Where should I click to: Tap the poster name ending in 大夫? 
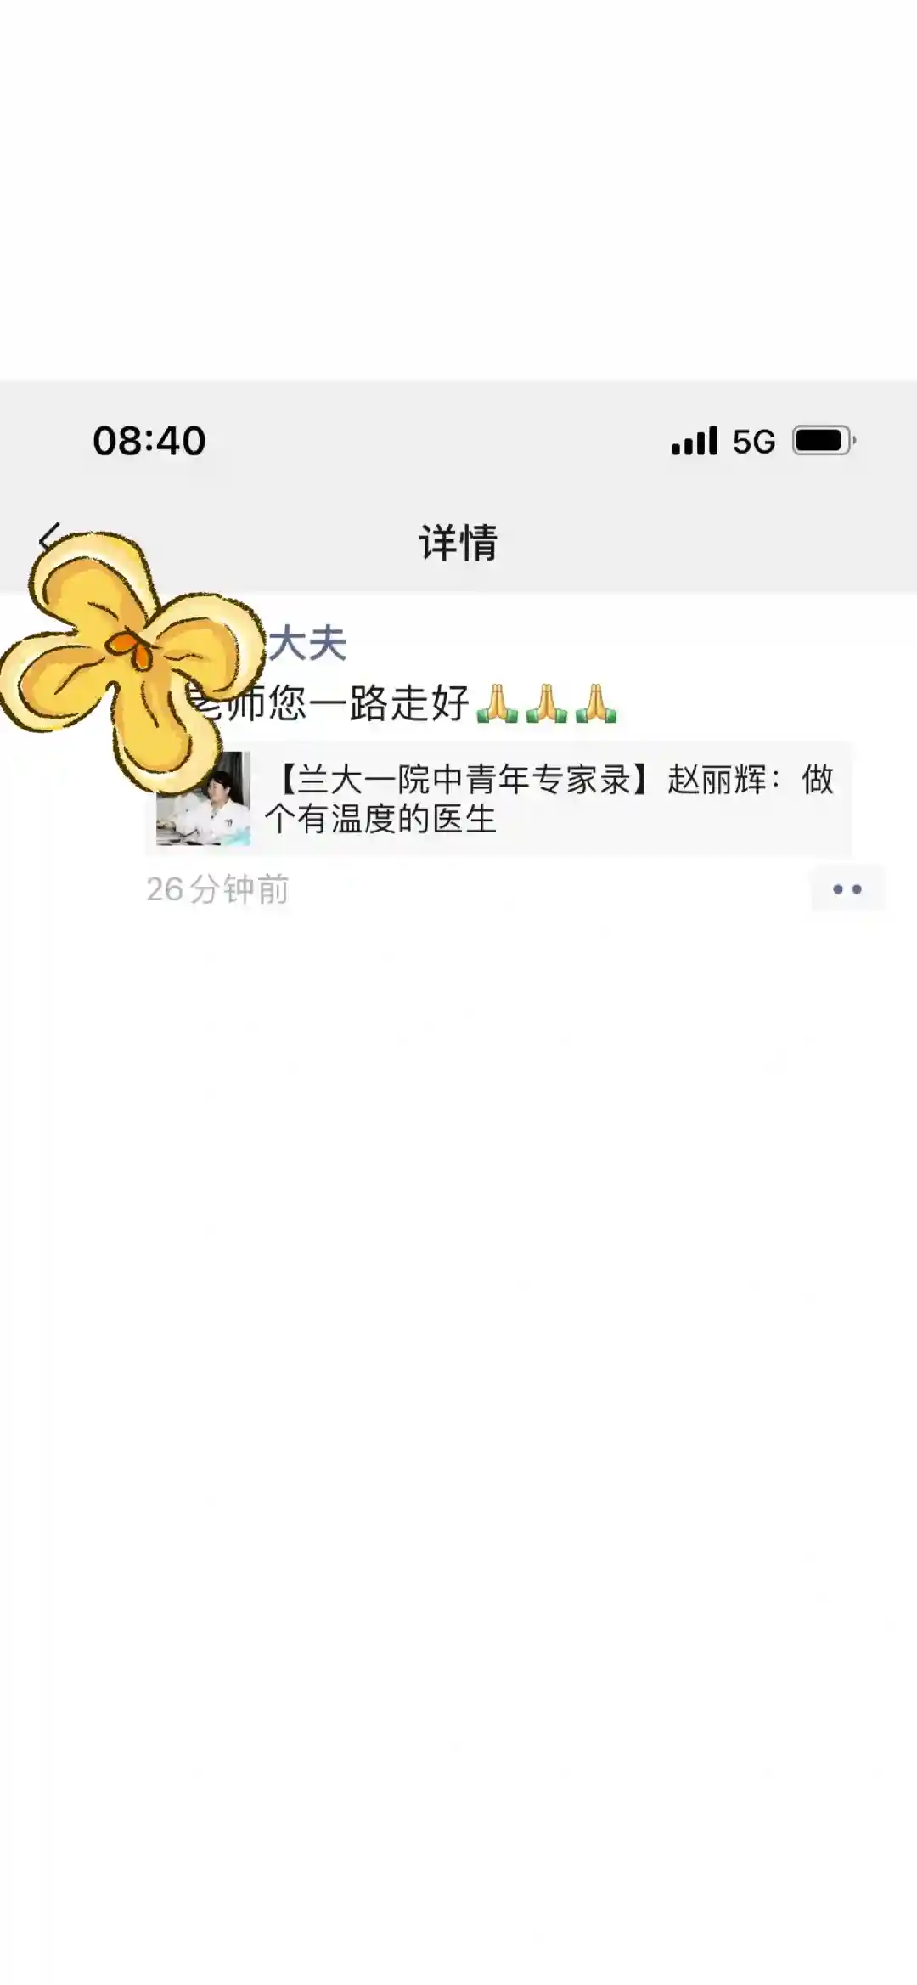pyautogui.click(x=307, y=643)
